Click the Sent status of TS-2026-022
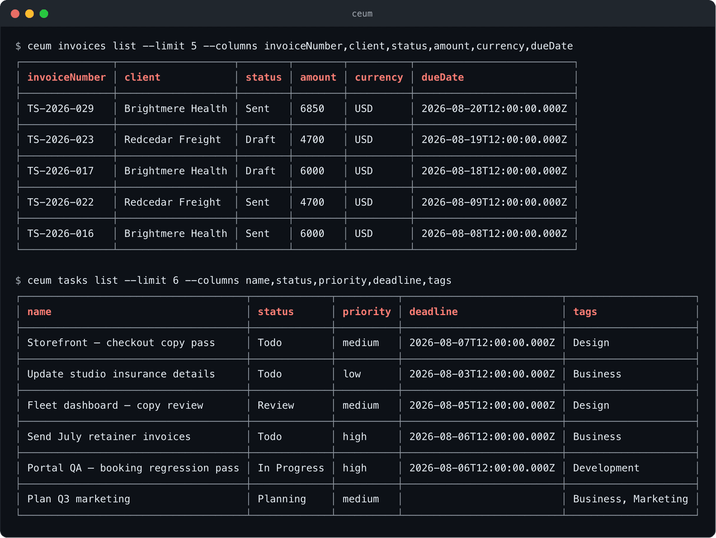 click(257, 202)
